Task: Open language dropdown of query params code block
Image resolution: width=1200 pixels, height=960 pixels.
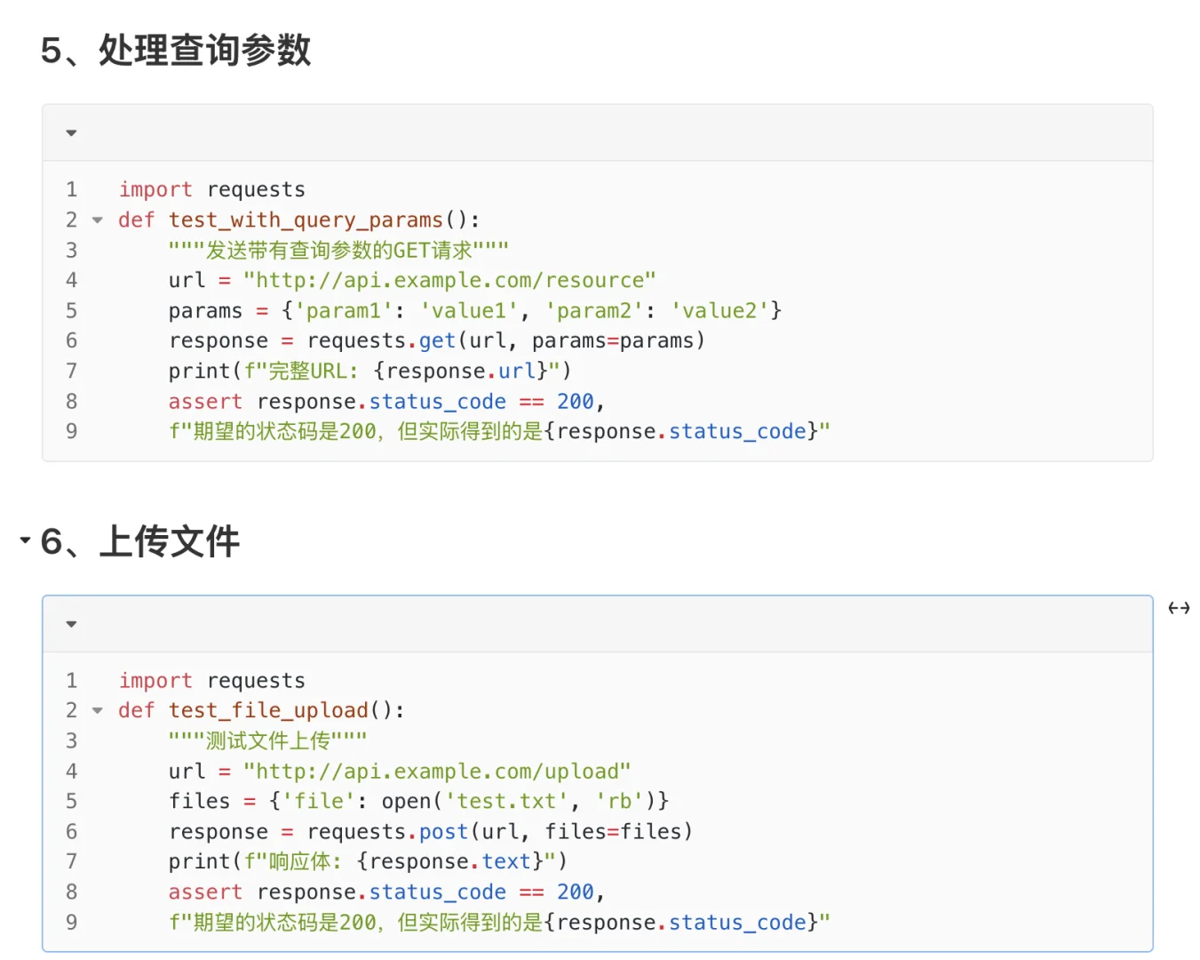Action: click(x=71, y=133)
